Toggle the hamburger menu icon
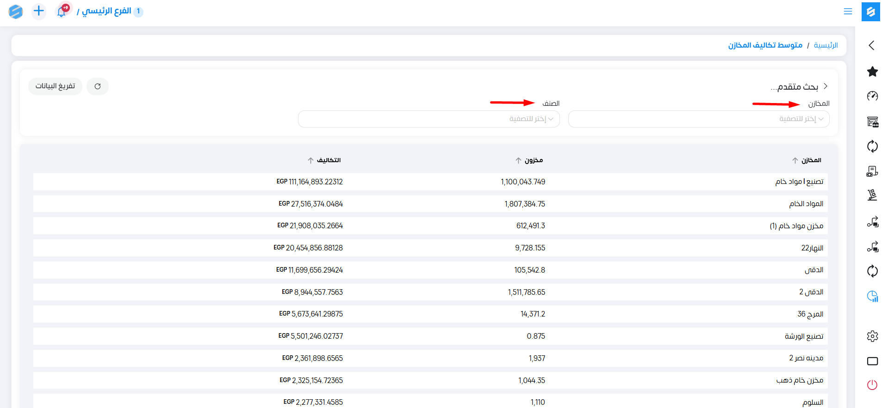 [x=848, y=12]
